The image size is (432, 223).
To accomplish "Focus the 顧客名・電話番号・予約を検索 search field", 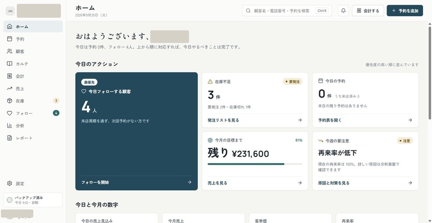I will (x=287, y=11).
